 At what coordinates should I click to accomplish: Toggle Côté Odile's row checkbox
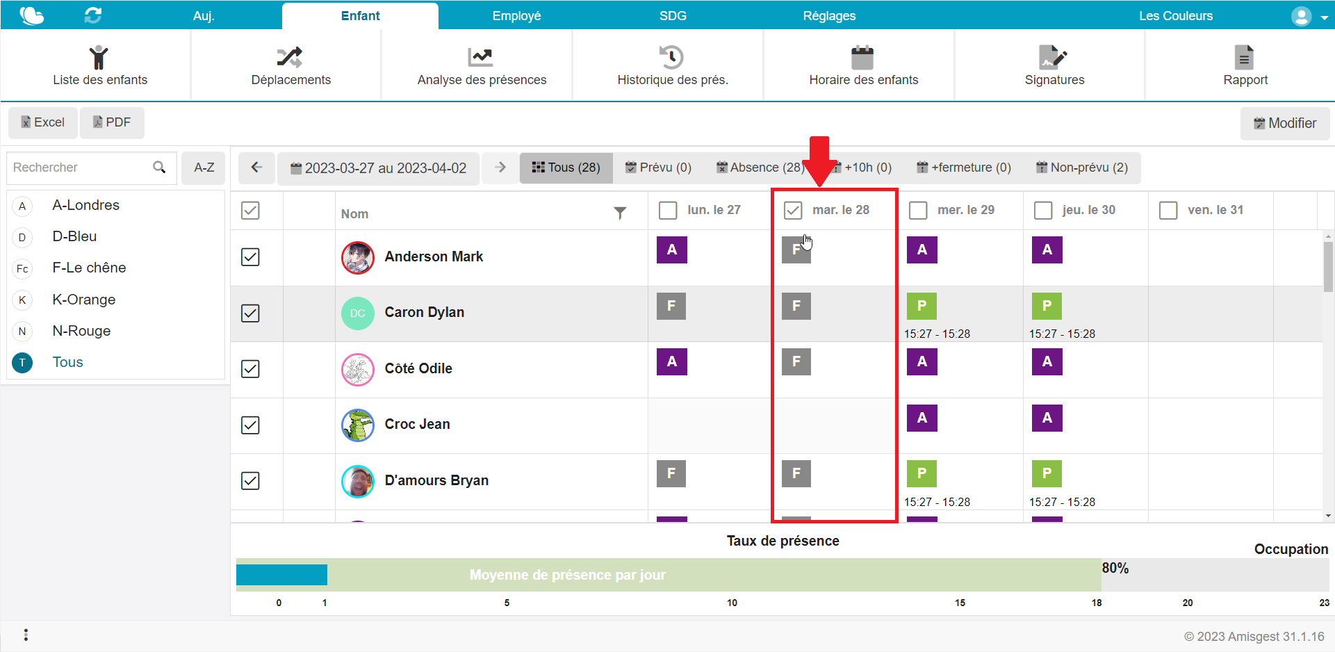point(250,369)
